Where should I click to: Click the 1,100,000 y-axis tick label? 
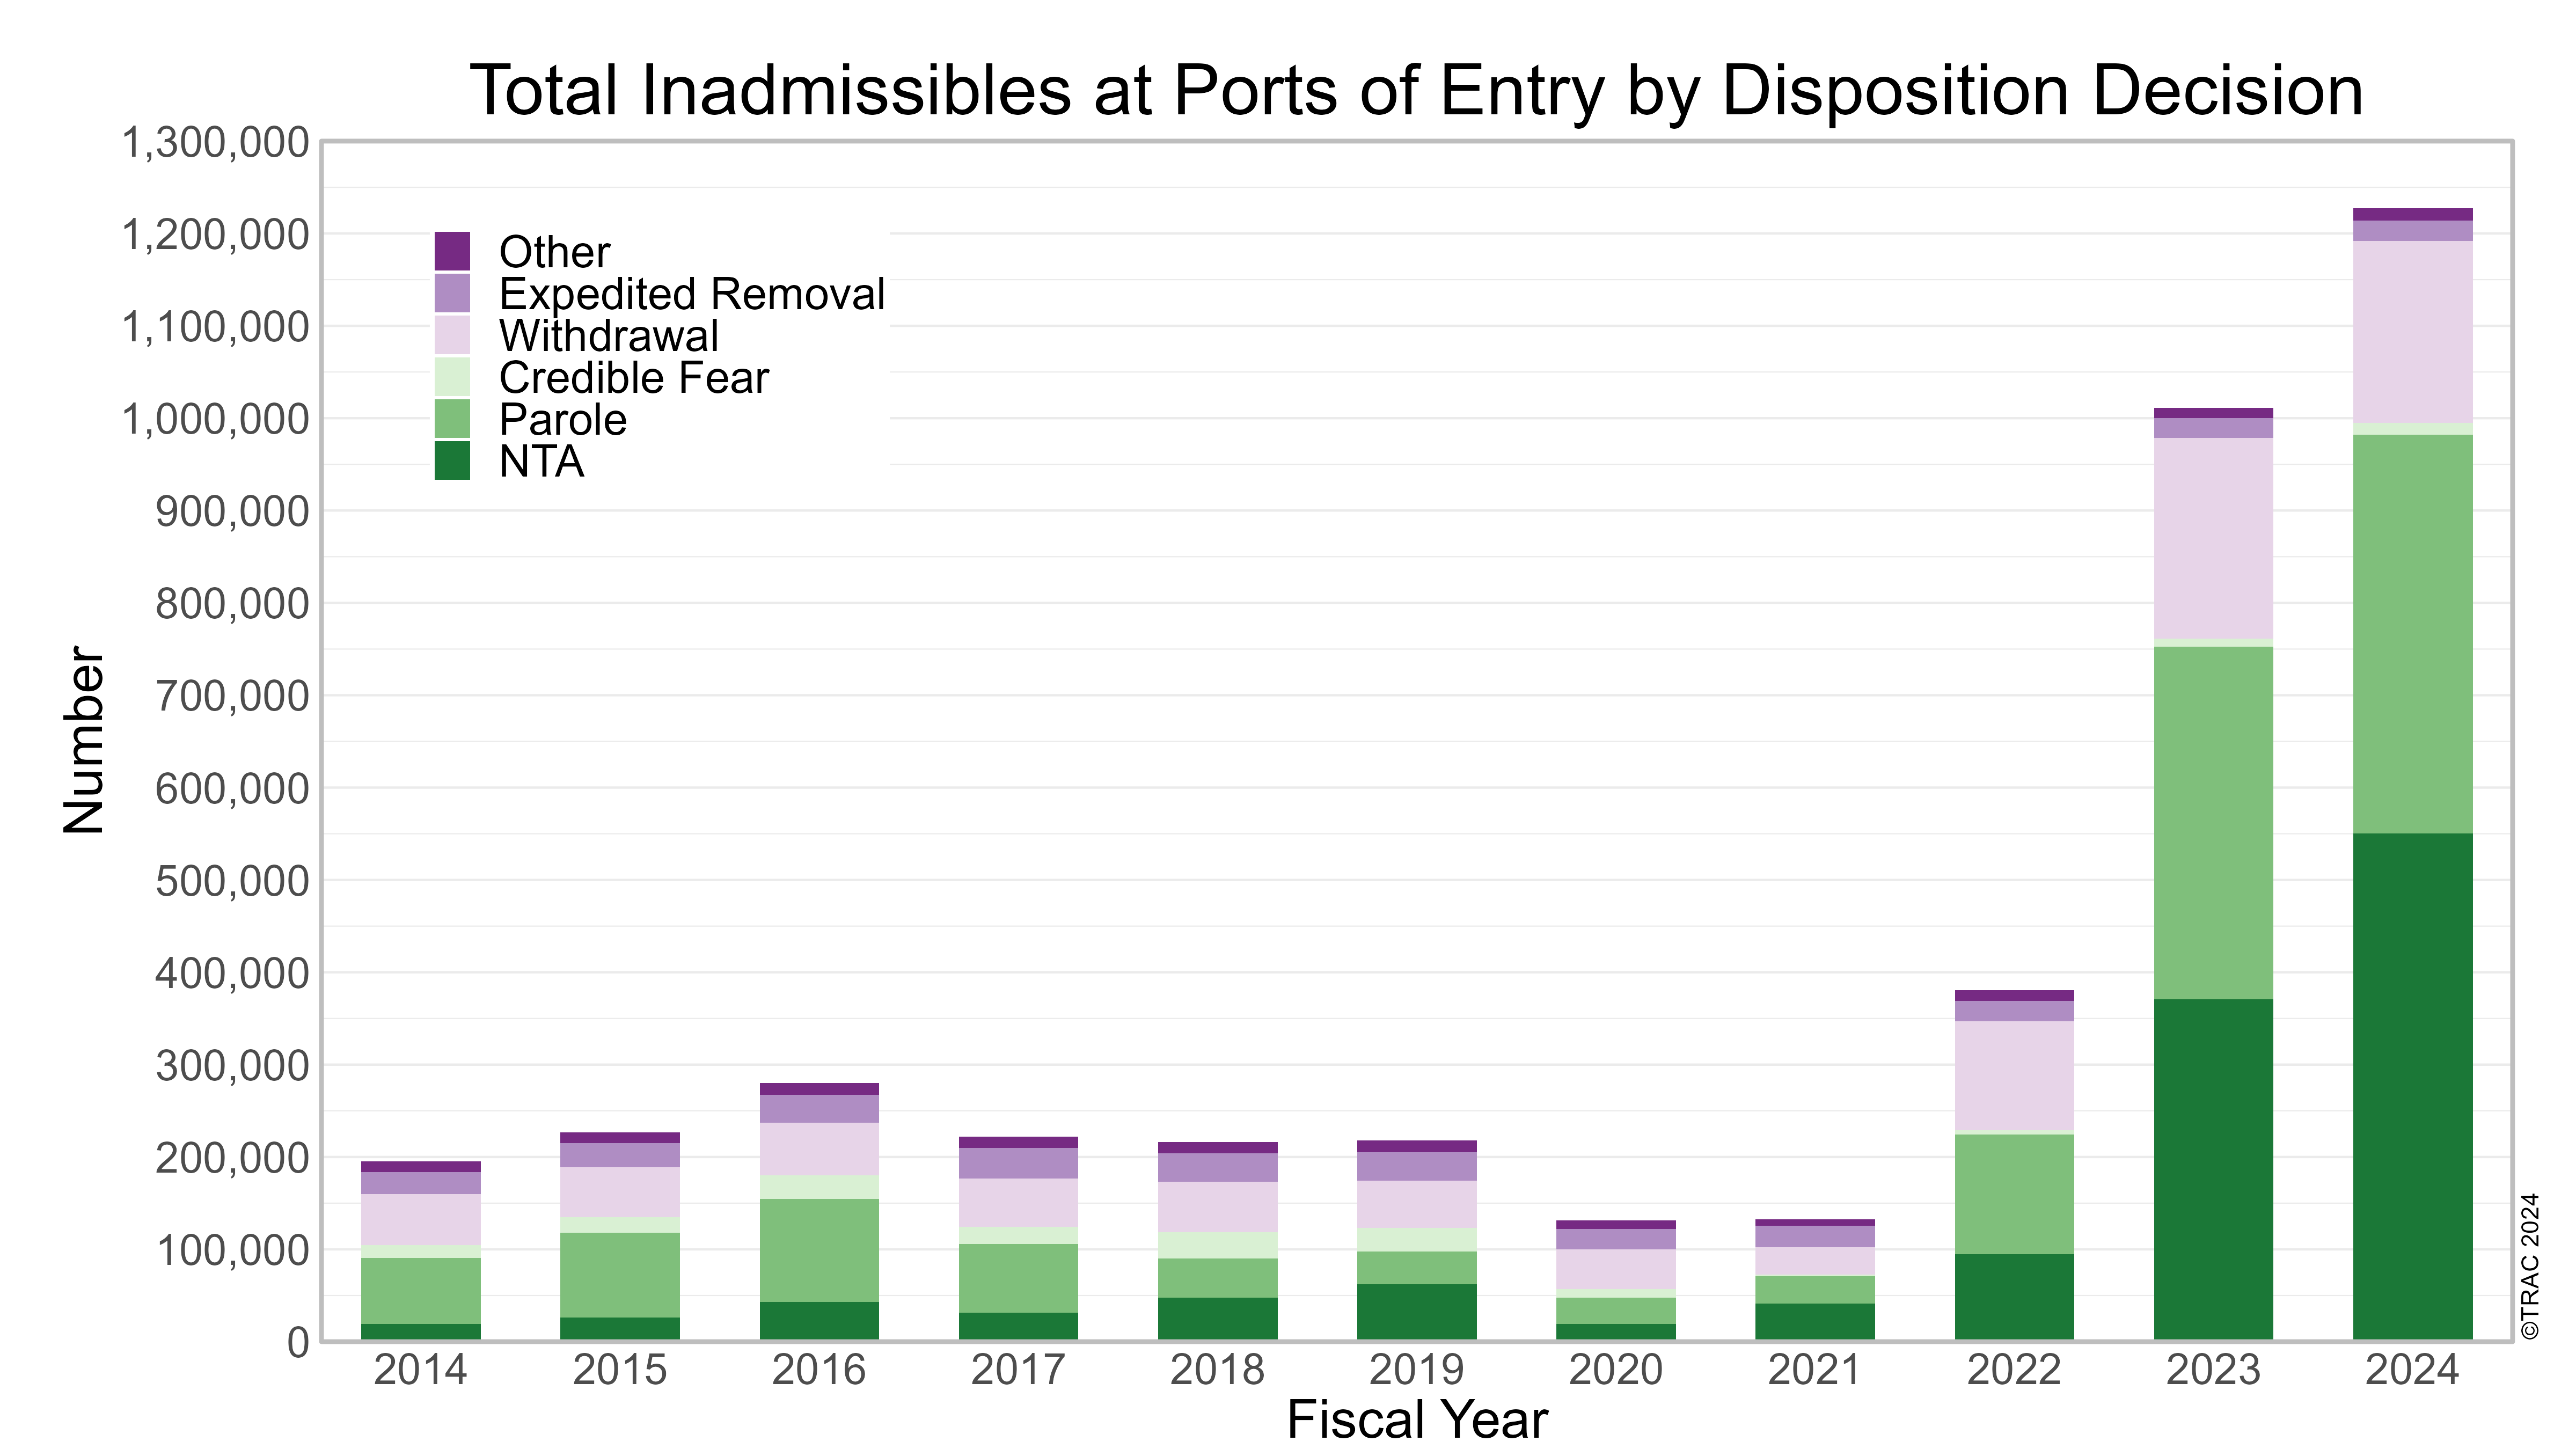(215, 327)
